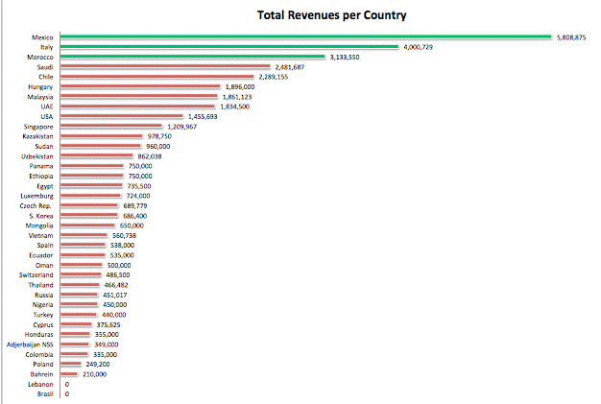Click the green Morocco bar

click(x=192, y=57)
